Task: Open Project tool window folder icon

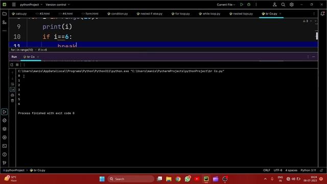Action: tap(5, 14)
